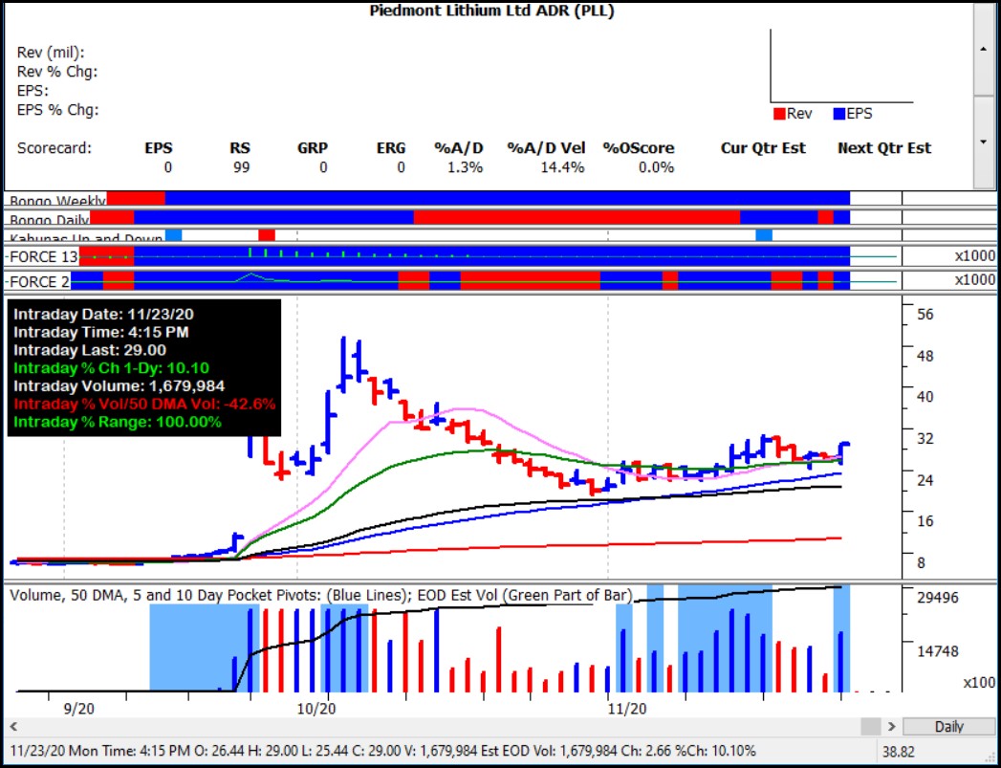Click the 14748 volume axis label
This screenshot has height=768, width=1001.
(938, 651)
